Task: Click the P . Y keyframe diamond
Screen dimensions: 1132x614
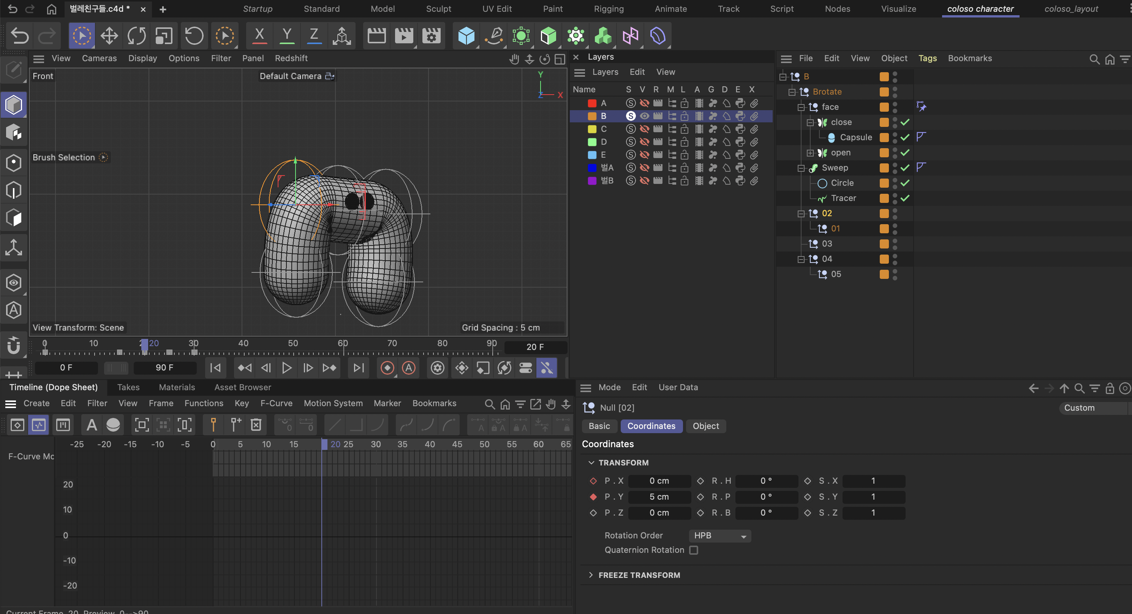Action: click(x=593, y=497)
